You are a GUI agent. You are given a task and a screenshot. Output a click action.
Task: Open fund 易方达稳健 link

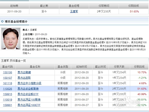24,72
